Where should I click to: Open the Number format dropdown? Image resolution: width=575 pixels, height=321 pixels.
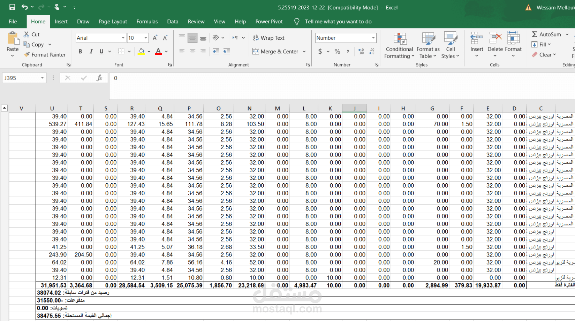click(x=373, y=38)
